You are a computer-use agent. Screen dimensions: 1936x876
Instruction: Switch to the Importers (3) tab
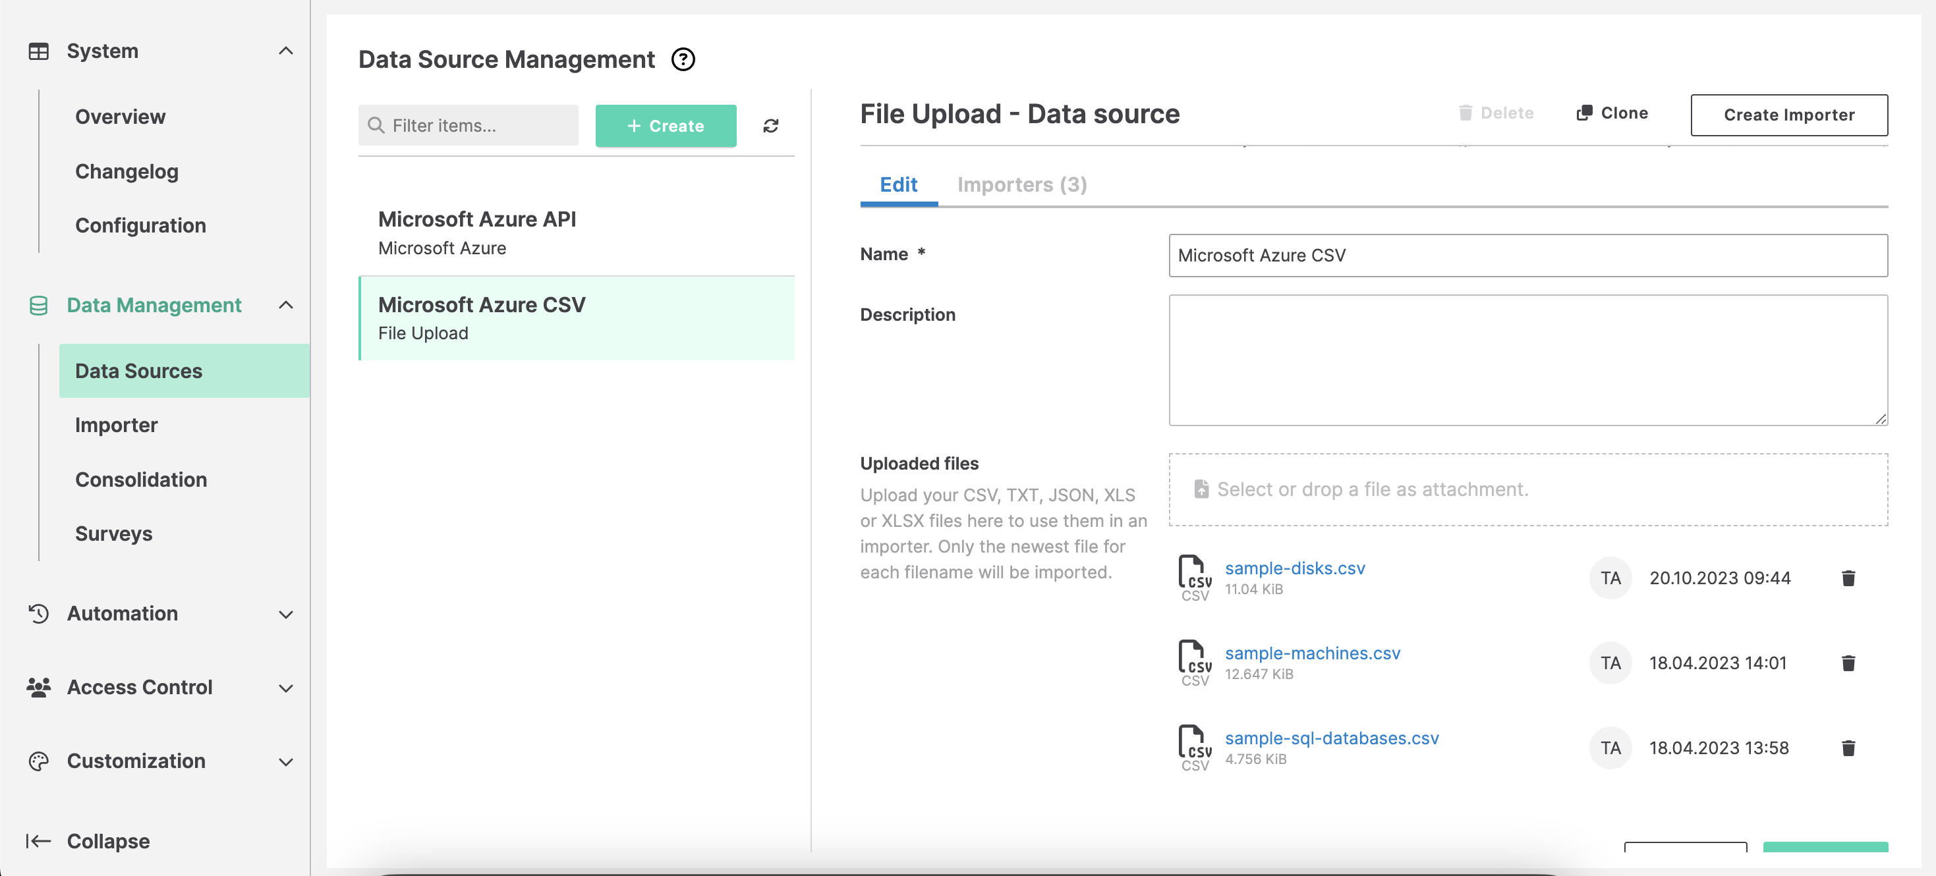pyautogui.click(x=1022, y=184)
